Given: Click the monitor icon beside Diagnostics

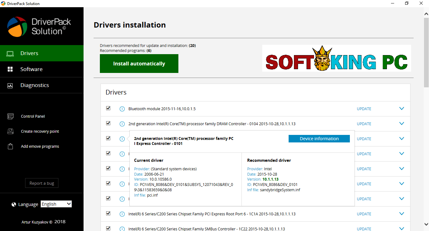Looking at the screenshot, I should coord(10,85).
